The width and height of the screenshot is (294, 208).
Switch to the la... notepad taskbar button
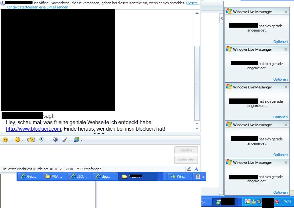[x=200, y=176]
